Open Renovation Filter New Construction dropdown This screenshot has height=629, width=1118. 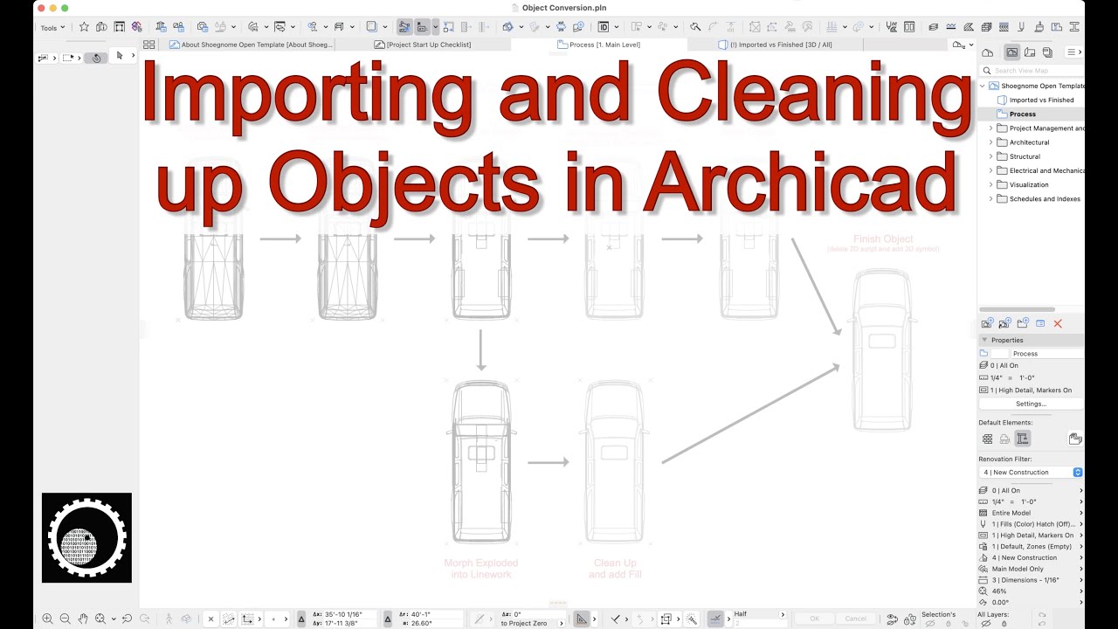(x=1032, y=472)
